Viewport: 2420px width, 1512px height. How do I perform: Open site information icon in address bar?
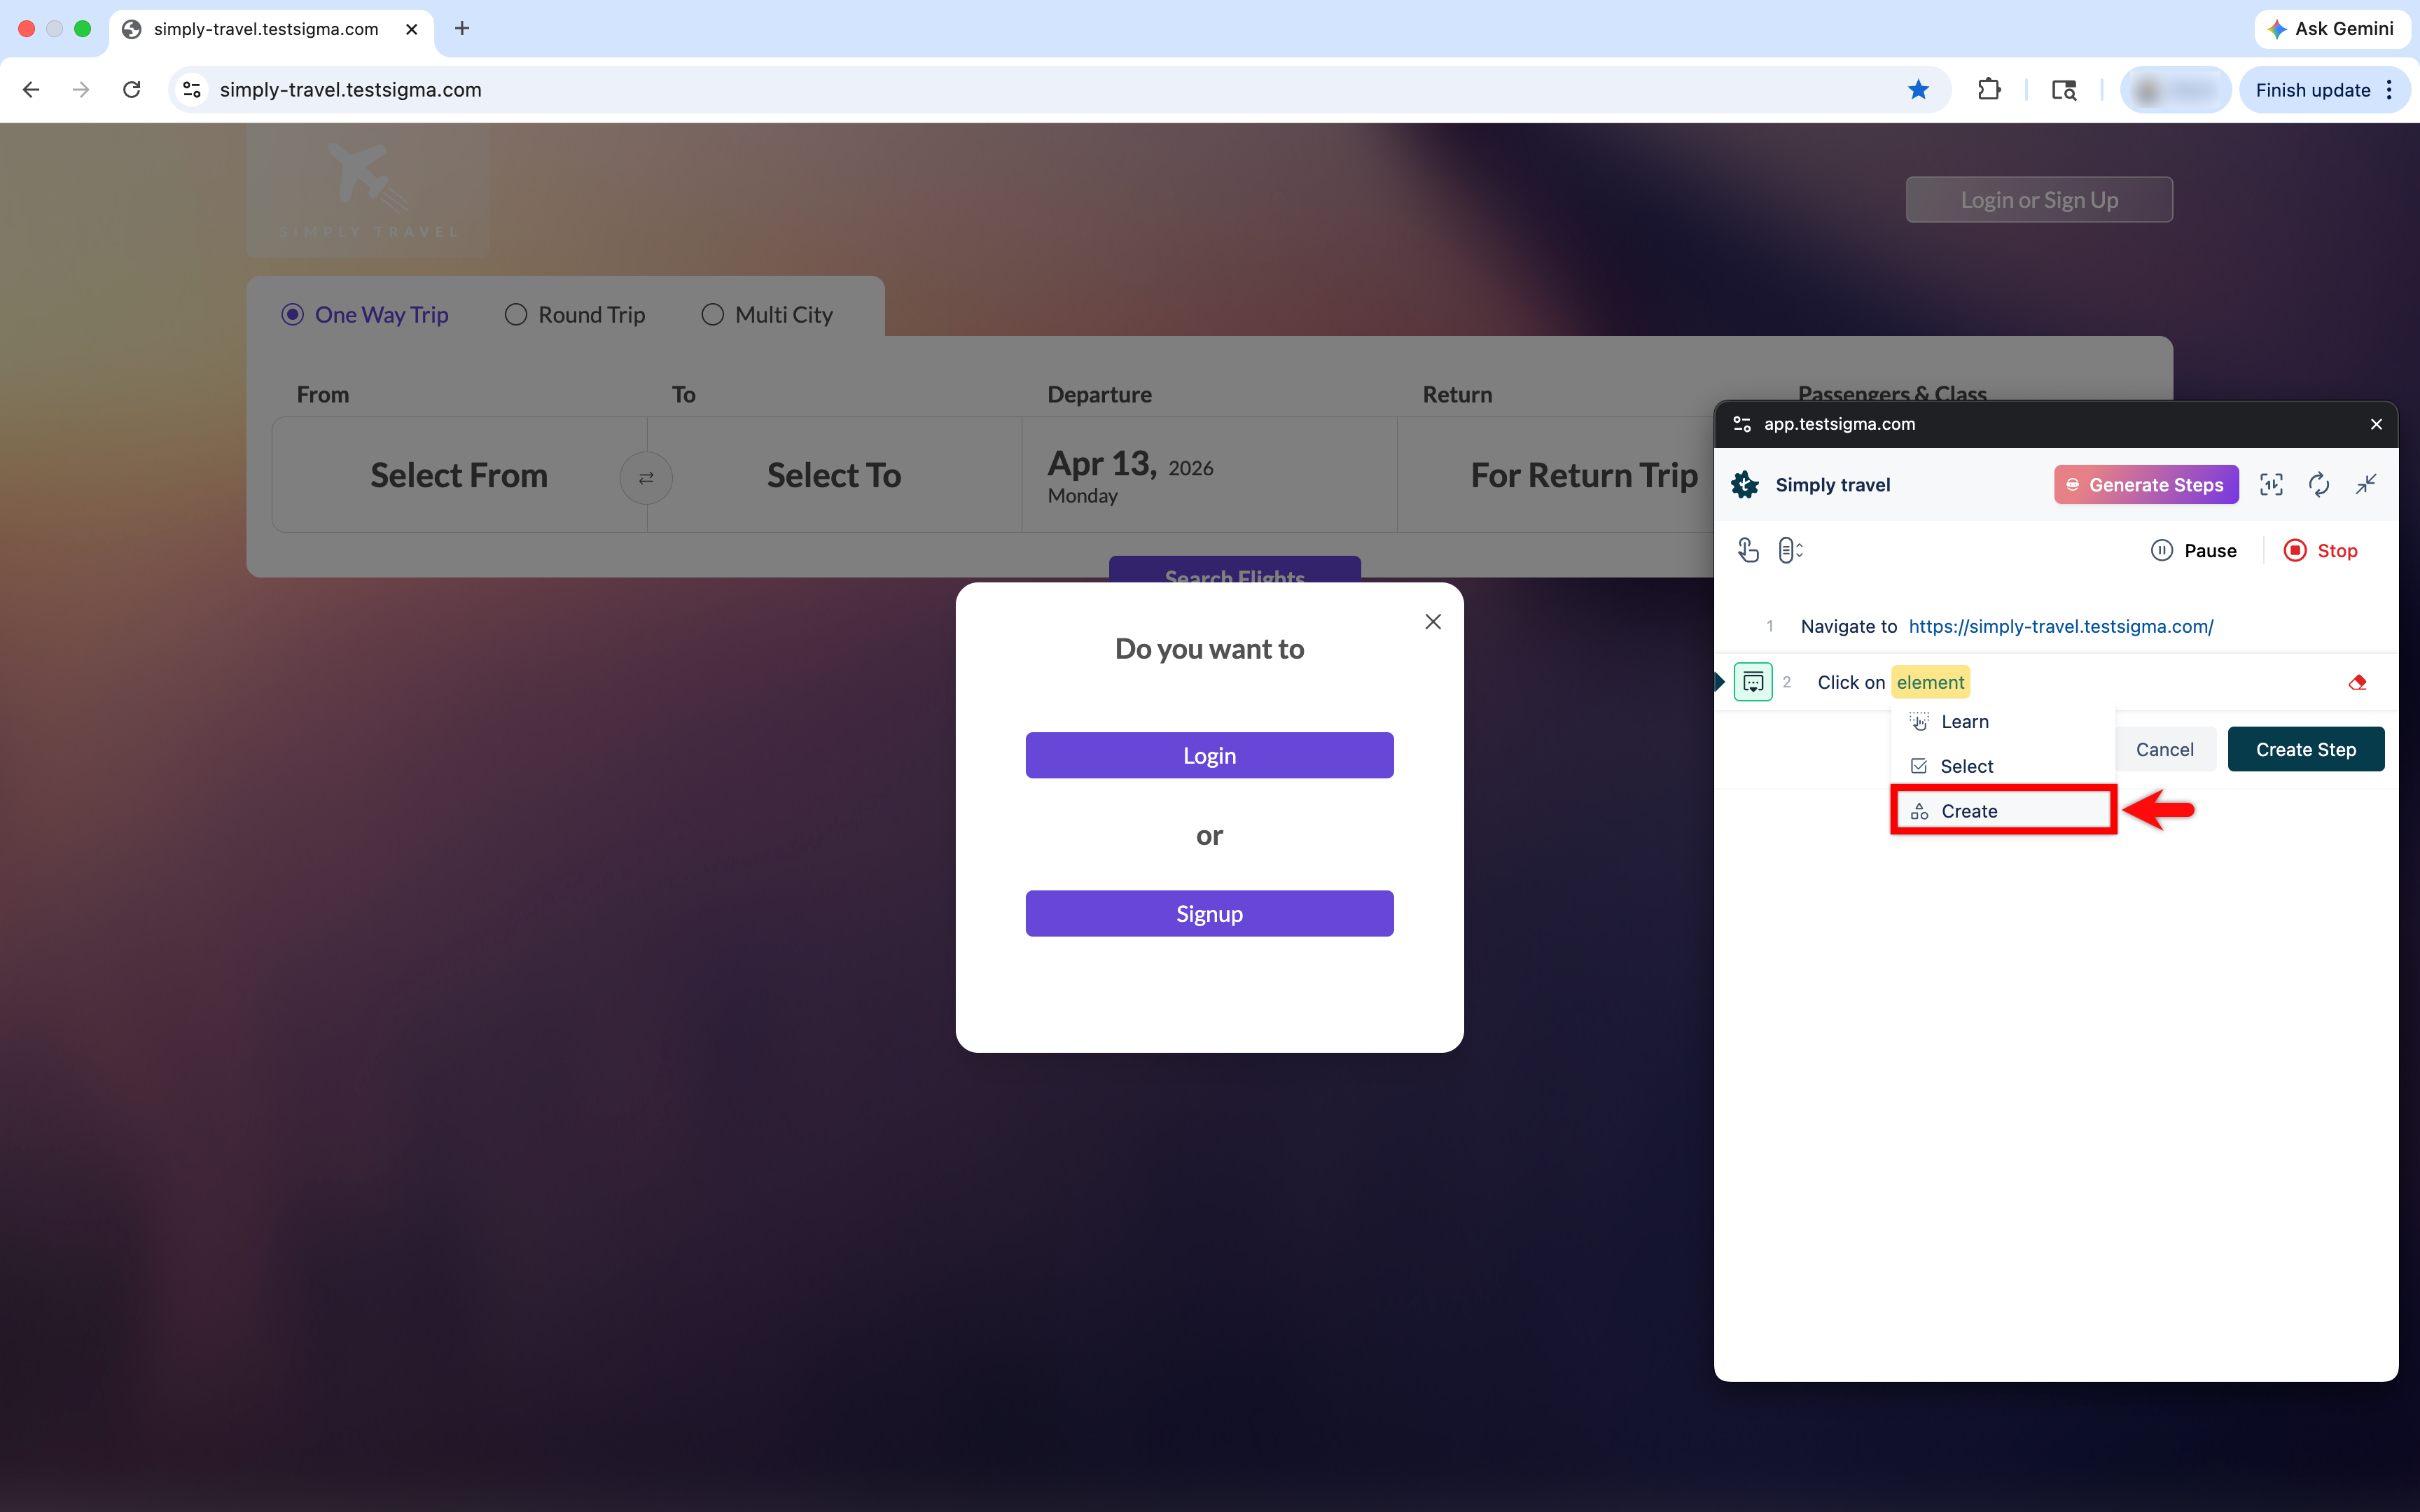click(192, 90)
